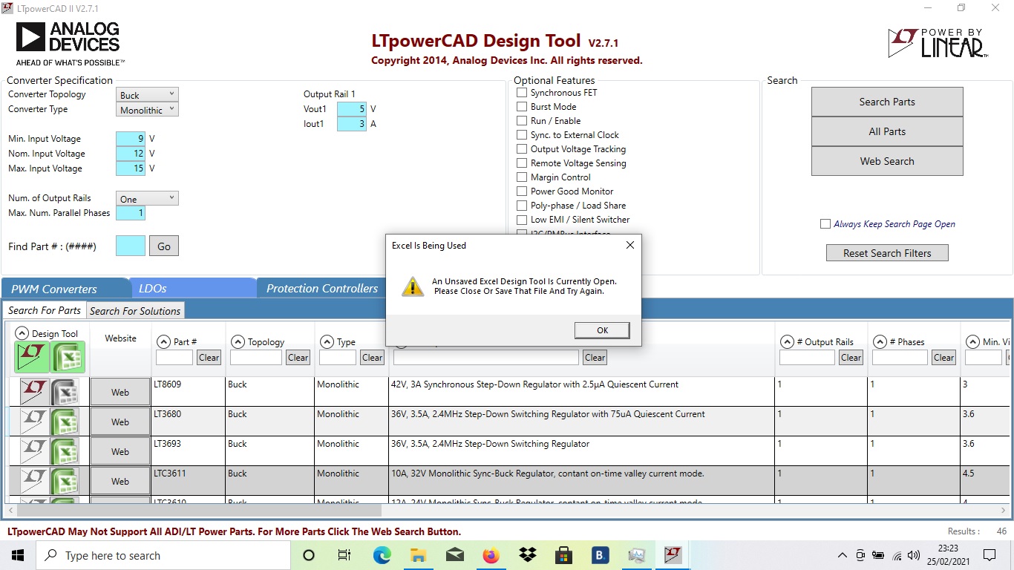The height and width of the screenshot is (570, 1014).
Task: Tick the Run / Enable checkbox
Action: [x=522, y=121]
